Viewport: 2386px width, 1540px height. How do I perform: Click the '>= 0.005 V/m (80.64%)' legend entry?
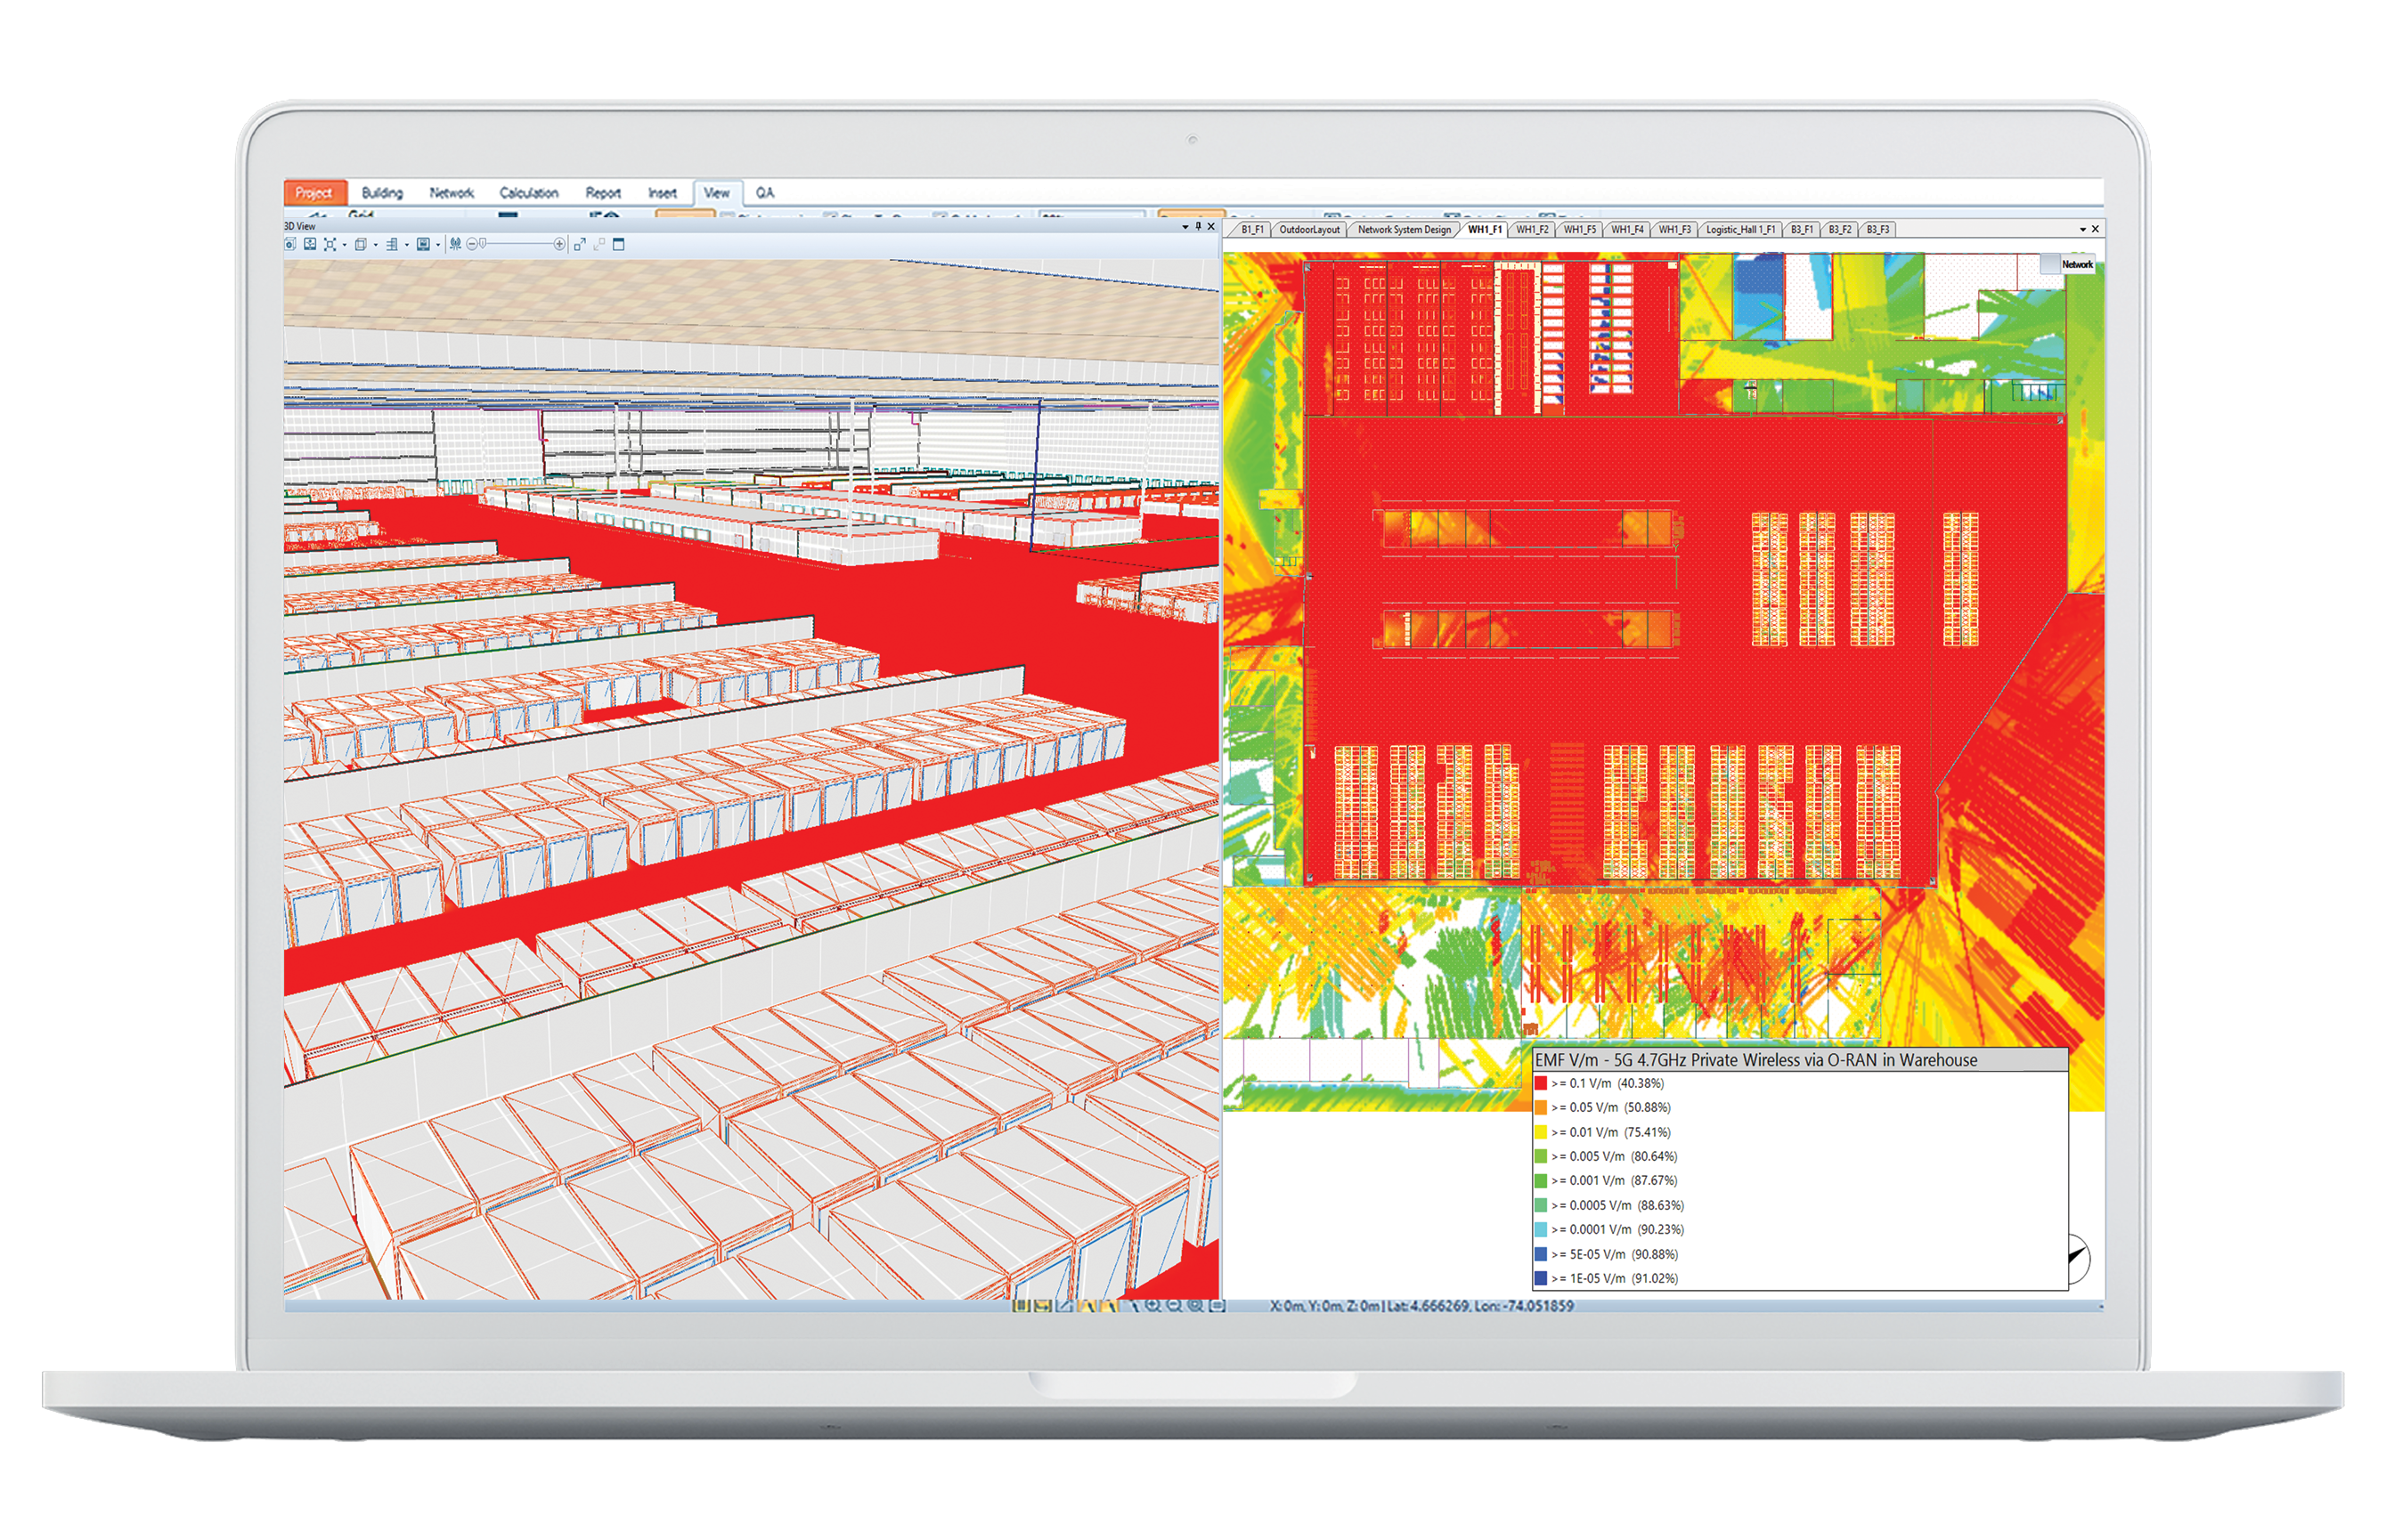point(1614,1156)
